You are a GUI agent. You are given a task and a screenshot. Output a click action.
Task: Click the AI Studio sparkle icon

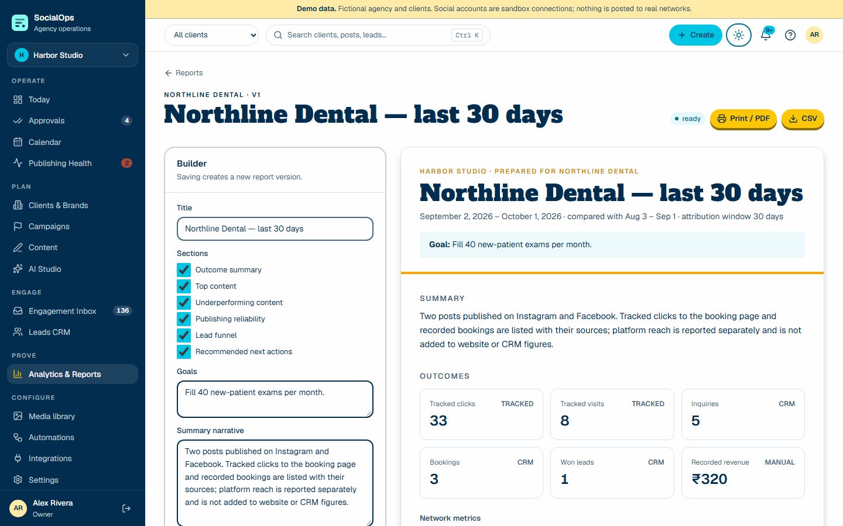click(x=18, y=269)
